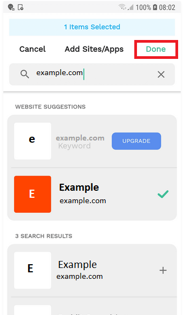Tap the 1 Items Selected banner
Viewport: 196px width, 315px height.
pos(92,27)
